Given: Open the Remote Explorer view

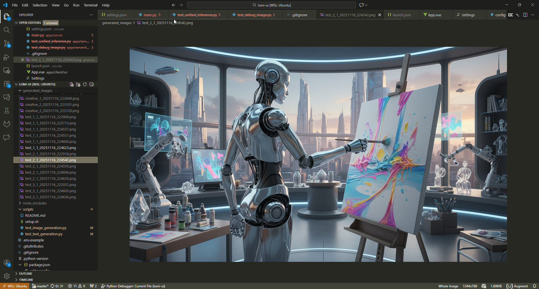Looking at the screenshot, I should tap(7, 71).
